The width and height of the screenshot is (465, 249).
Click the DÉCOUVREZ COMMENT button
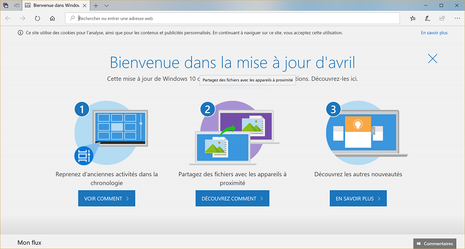coord(232,198)
